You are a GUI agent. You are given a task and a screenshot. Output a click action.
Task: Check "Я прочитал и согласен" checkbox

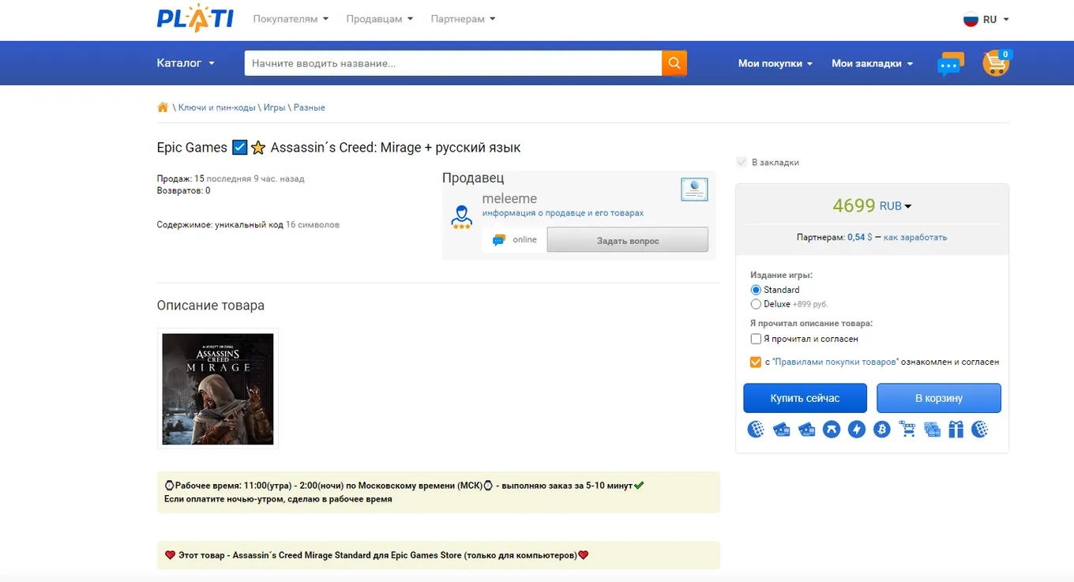coord(756,339)
